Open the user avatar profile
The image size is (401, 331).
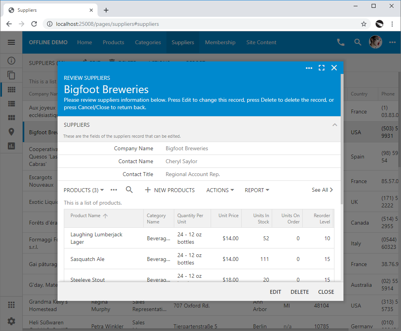click(x=376, y=42)
